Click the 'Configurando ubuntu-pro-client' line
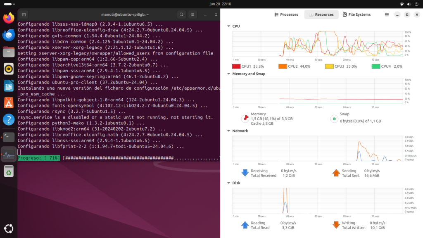Screen dimensions: 423x238 tap(88, 82)
